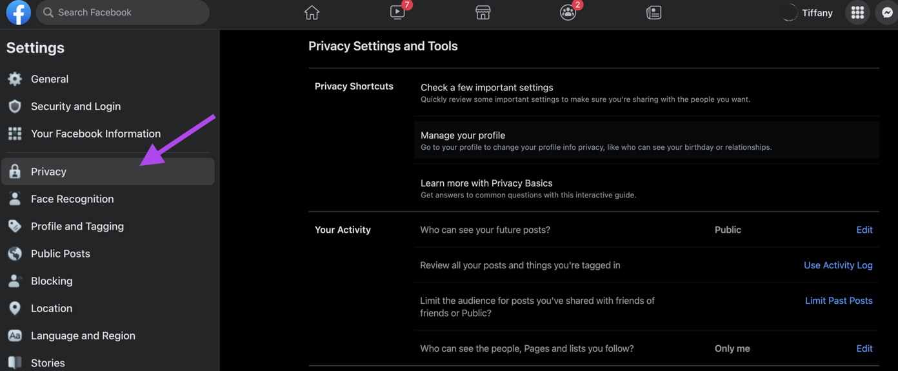Open Stories settings
The width and height of the screenshot is (898, 371).
click(x=108, y=362)
